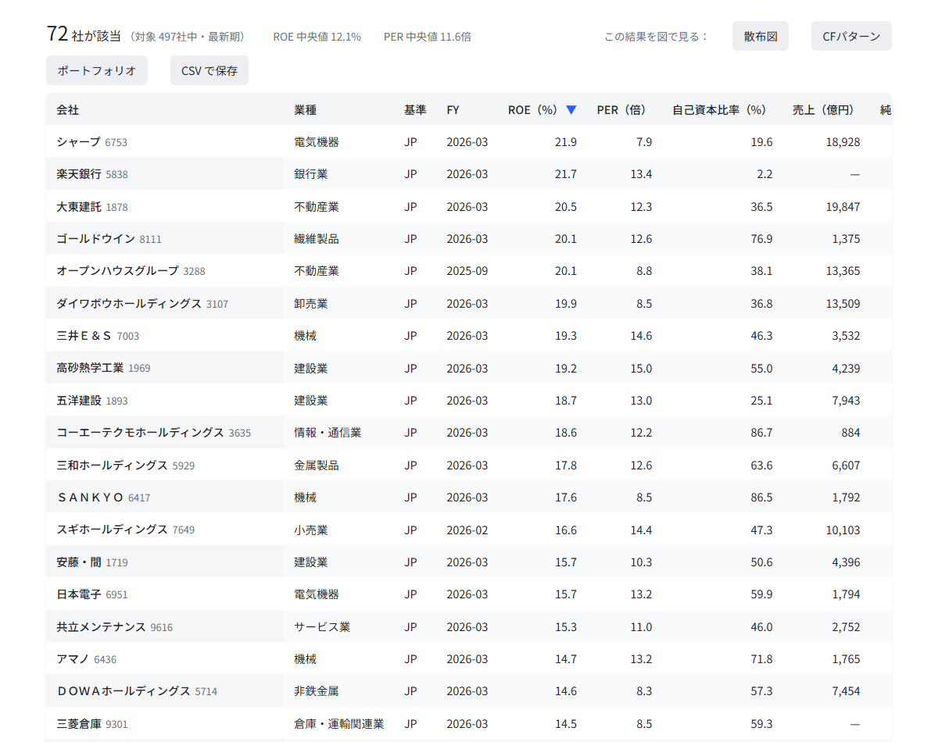
Task: Click equity ratio 86.5 for SANKYO
Action: (x=761, y=498)
